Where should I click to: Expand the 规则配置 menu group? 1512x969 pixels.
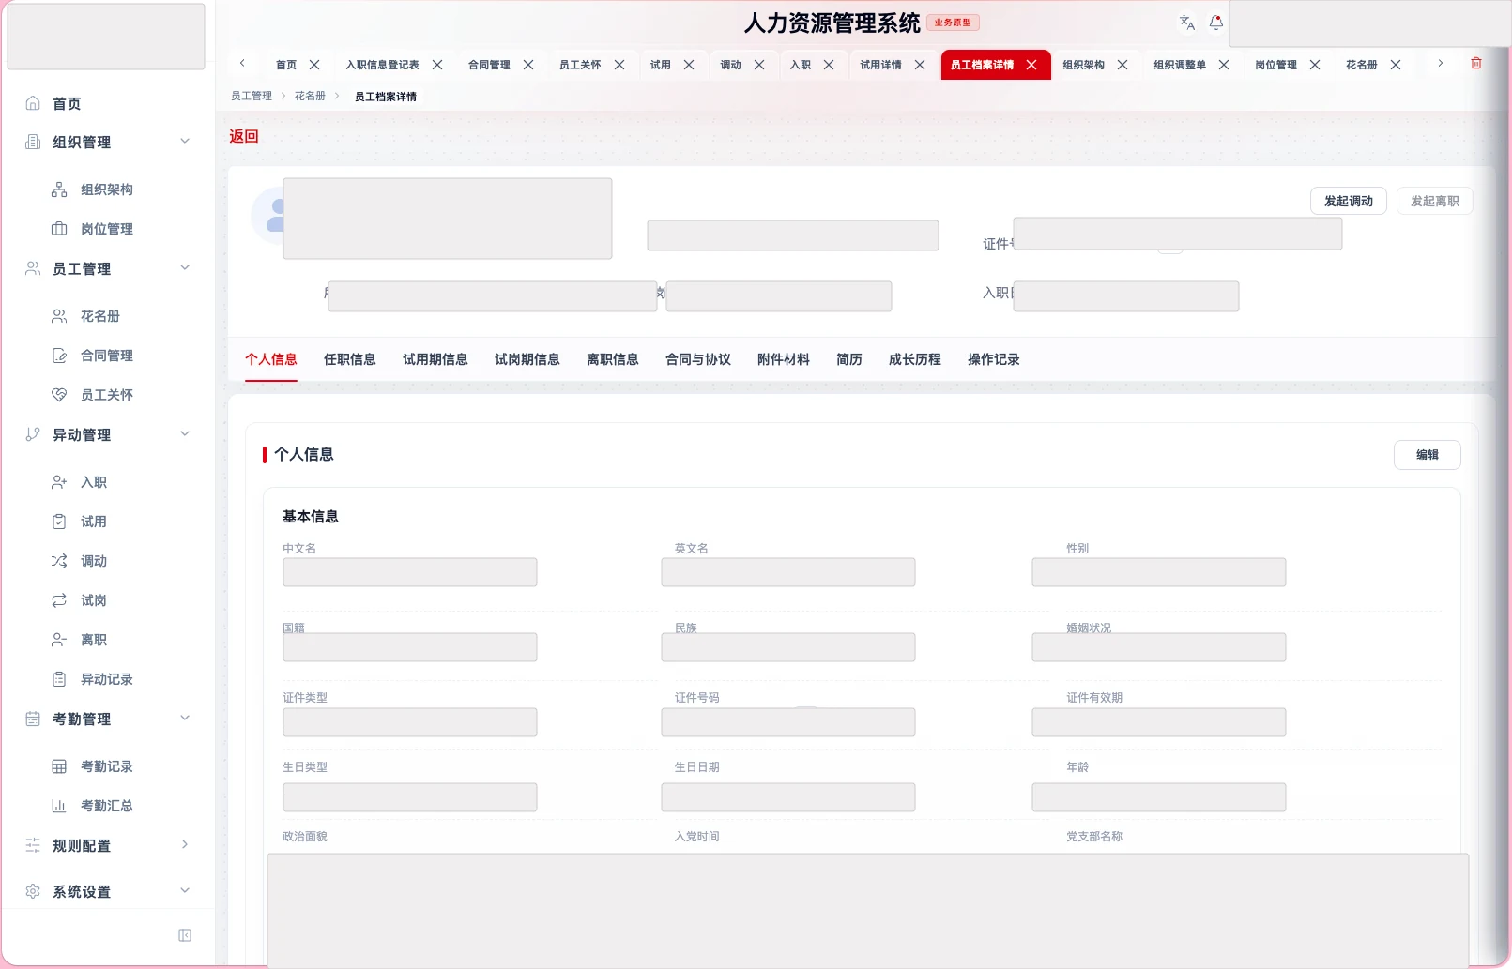(x=185, y=845)
